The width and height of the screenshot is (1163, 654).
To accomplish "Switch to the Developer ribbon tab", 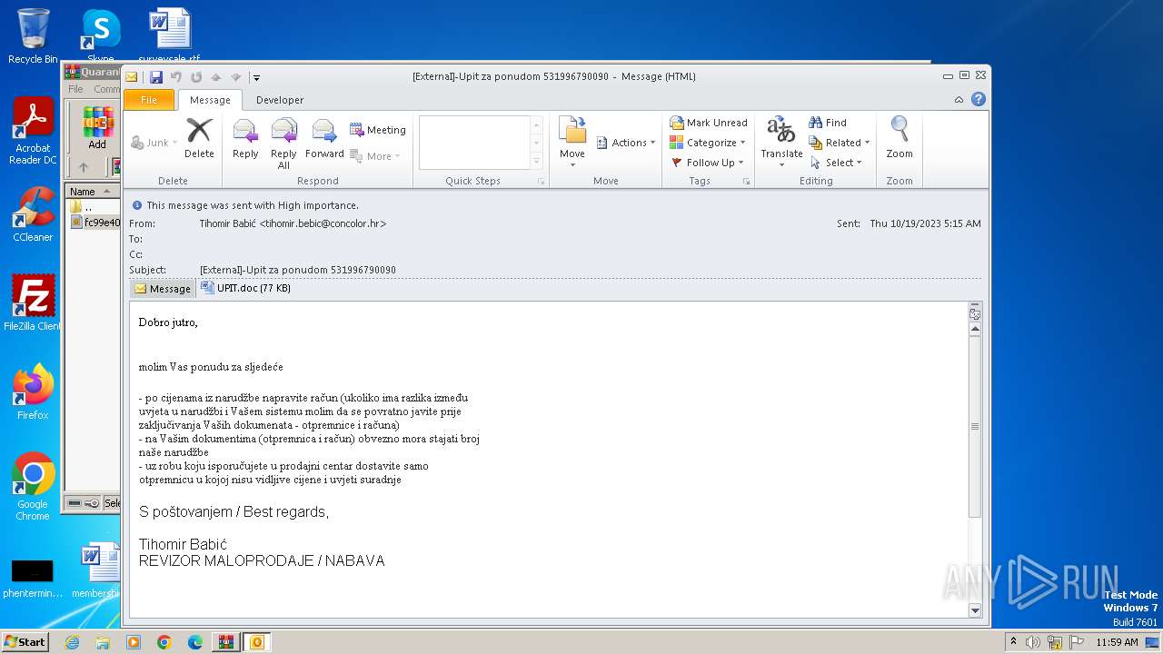I will [280, 100].
